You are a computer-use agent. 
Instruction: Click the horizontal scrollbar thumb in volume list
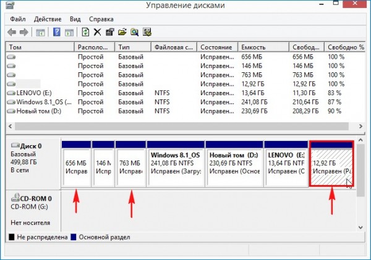182,126
